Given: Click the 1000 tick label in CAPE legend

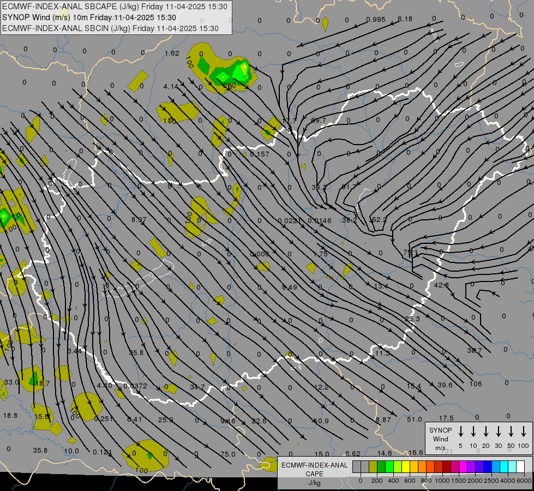Looking at the screenshot, I should (442, 481).
